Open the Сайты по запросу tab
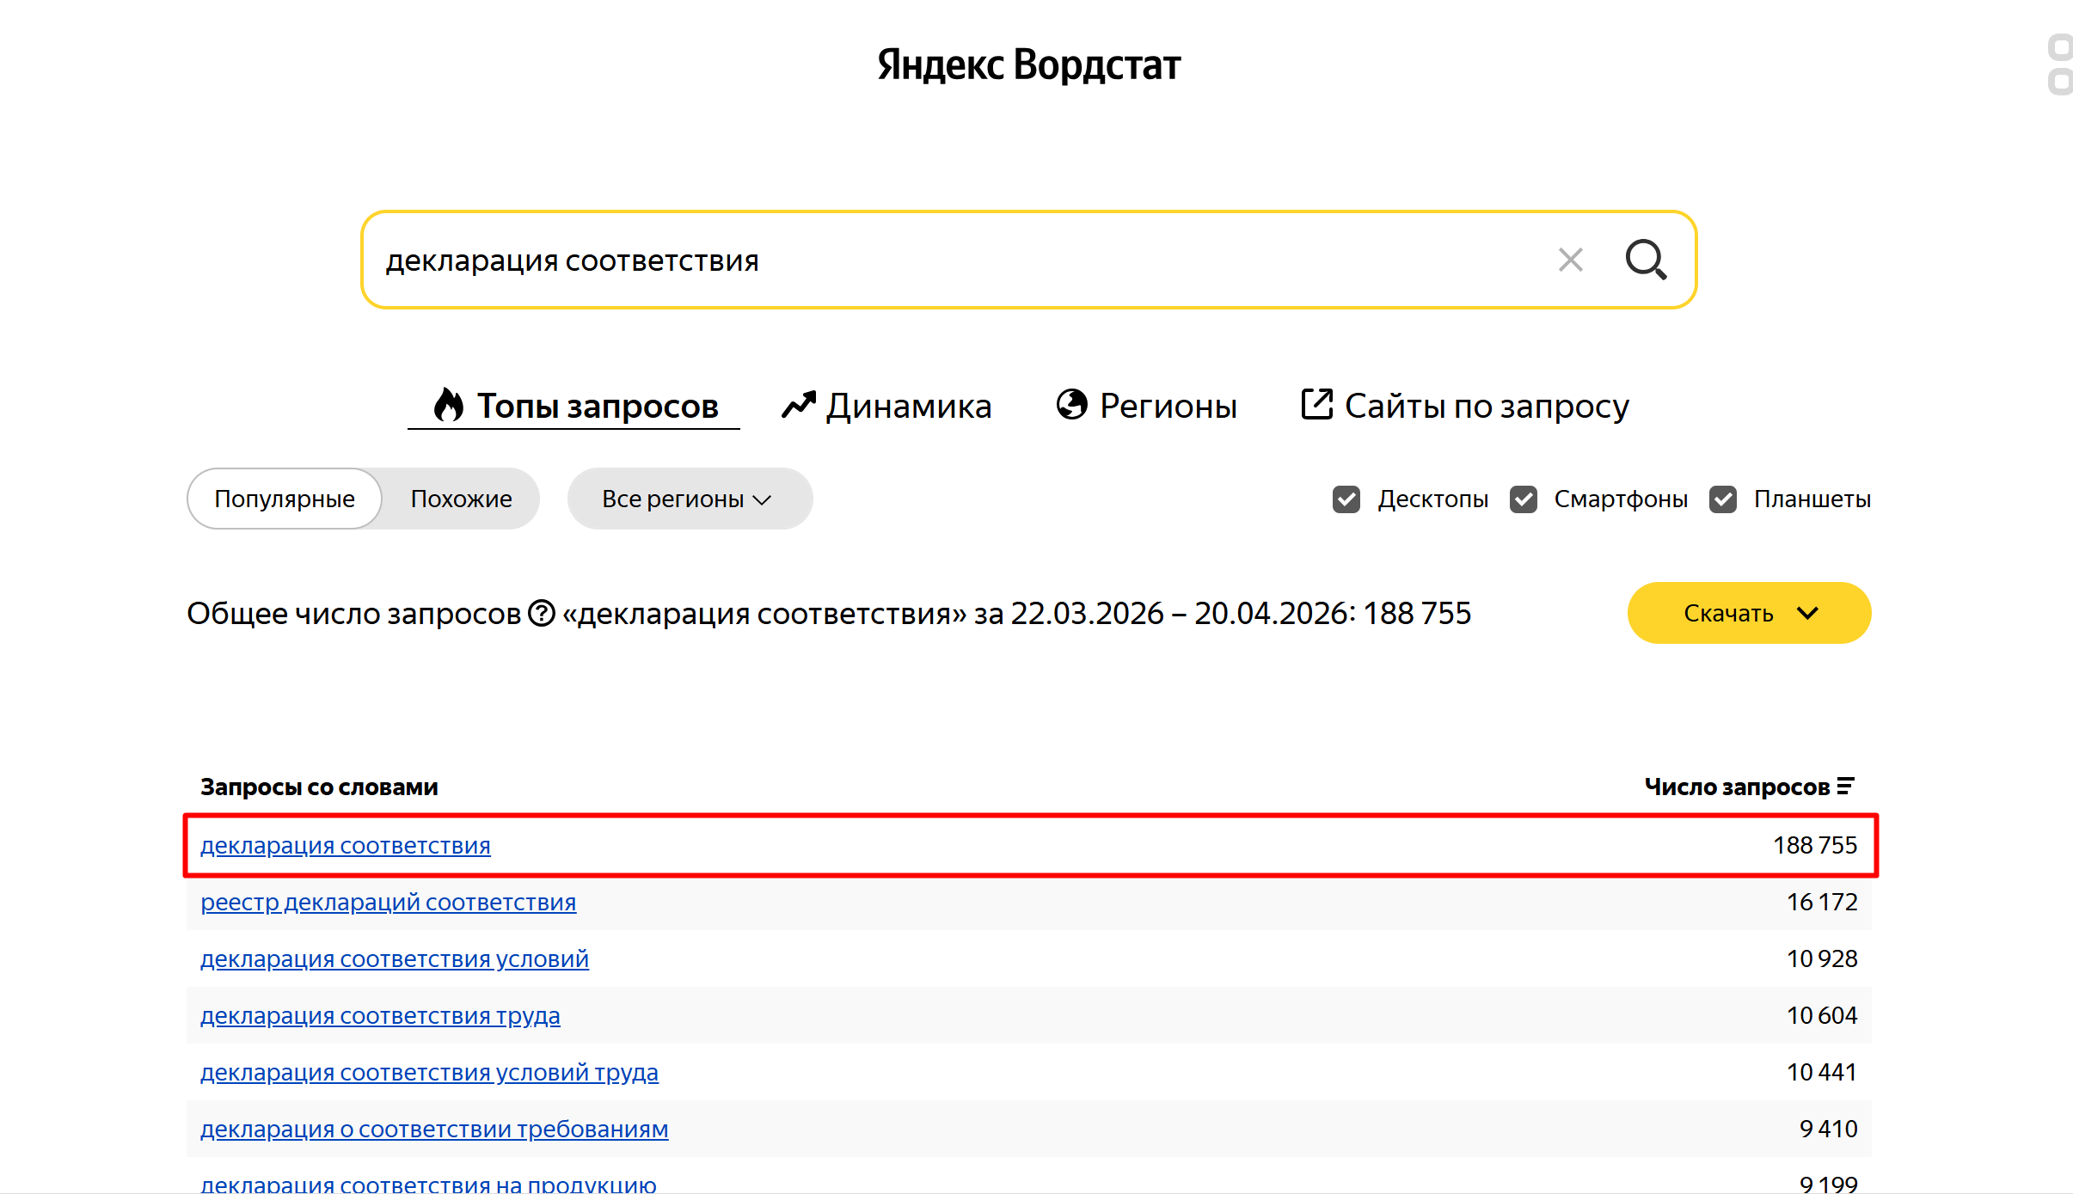Image resolution: width=2073 pixels, height=1194 pixels. (x=1464, y=406)
